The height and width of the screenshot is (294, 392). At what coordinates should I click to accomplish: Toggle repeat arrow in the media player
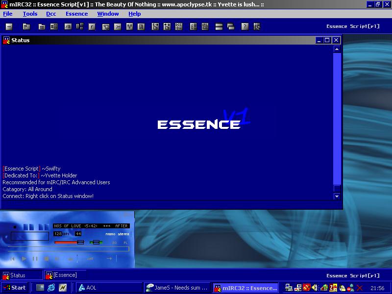point(109,258)
